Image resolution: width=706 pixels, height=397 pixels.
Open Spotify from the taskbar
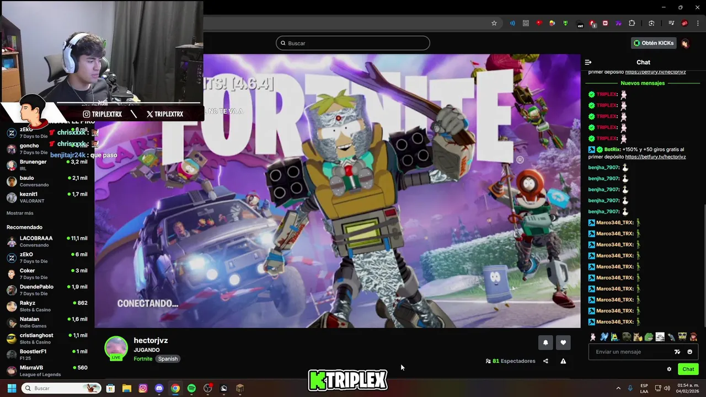pyautogui.click(x=191, y=388)
